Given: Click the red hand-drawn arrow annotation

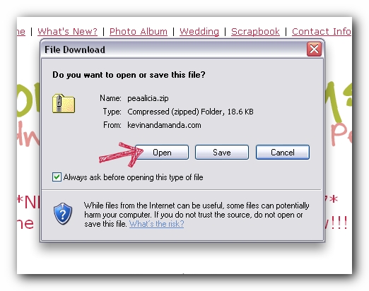Looking at the screenshot, I should [x=121, y=155].
